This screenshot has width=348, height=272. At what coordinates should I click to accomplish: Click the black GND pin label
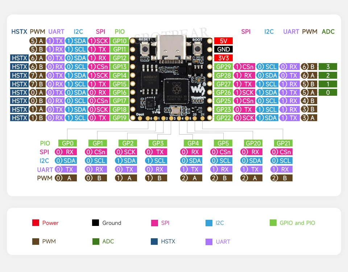(x=223, y=49)
